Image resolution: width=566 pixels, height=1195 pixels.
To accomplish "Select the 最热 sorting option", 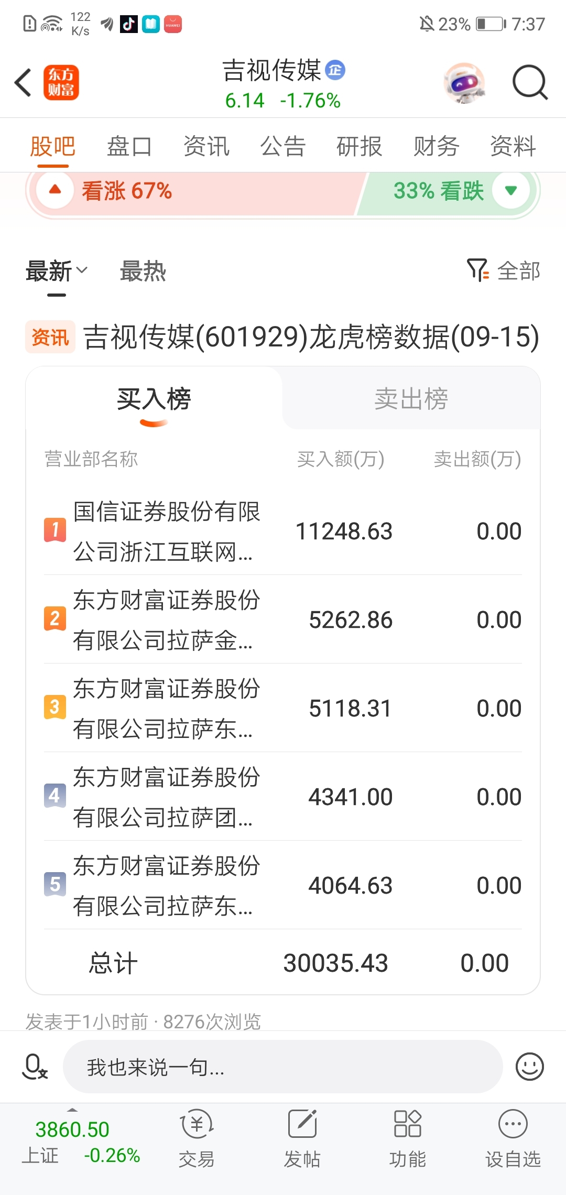I will [x=143, y=271].
